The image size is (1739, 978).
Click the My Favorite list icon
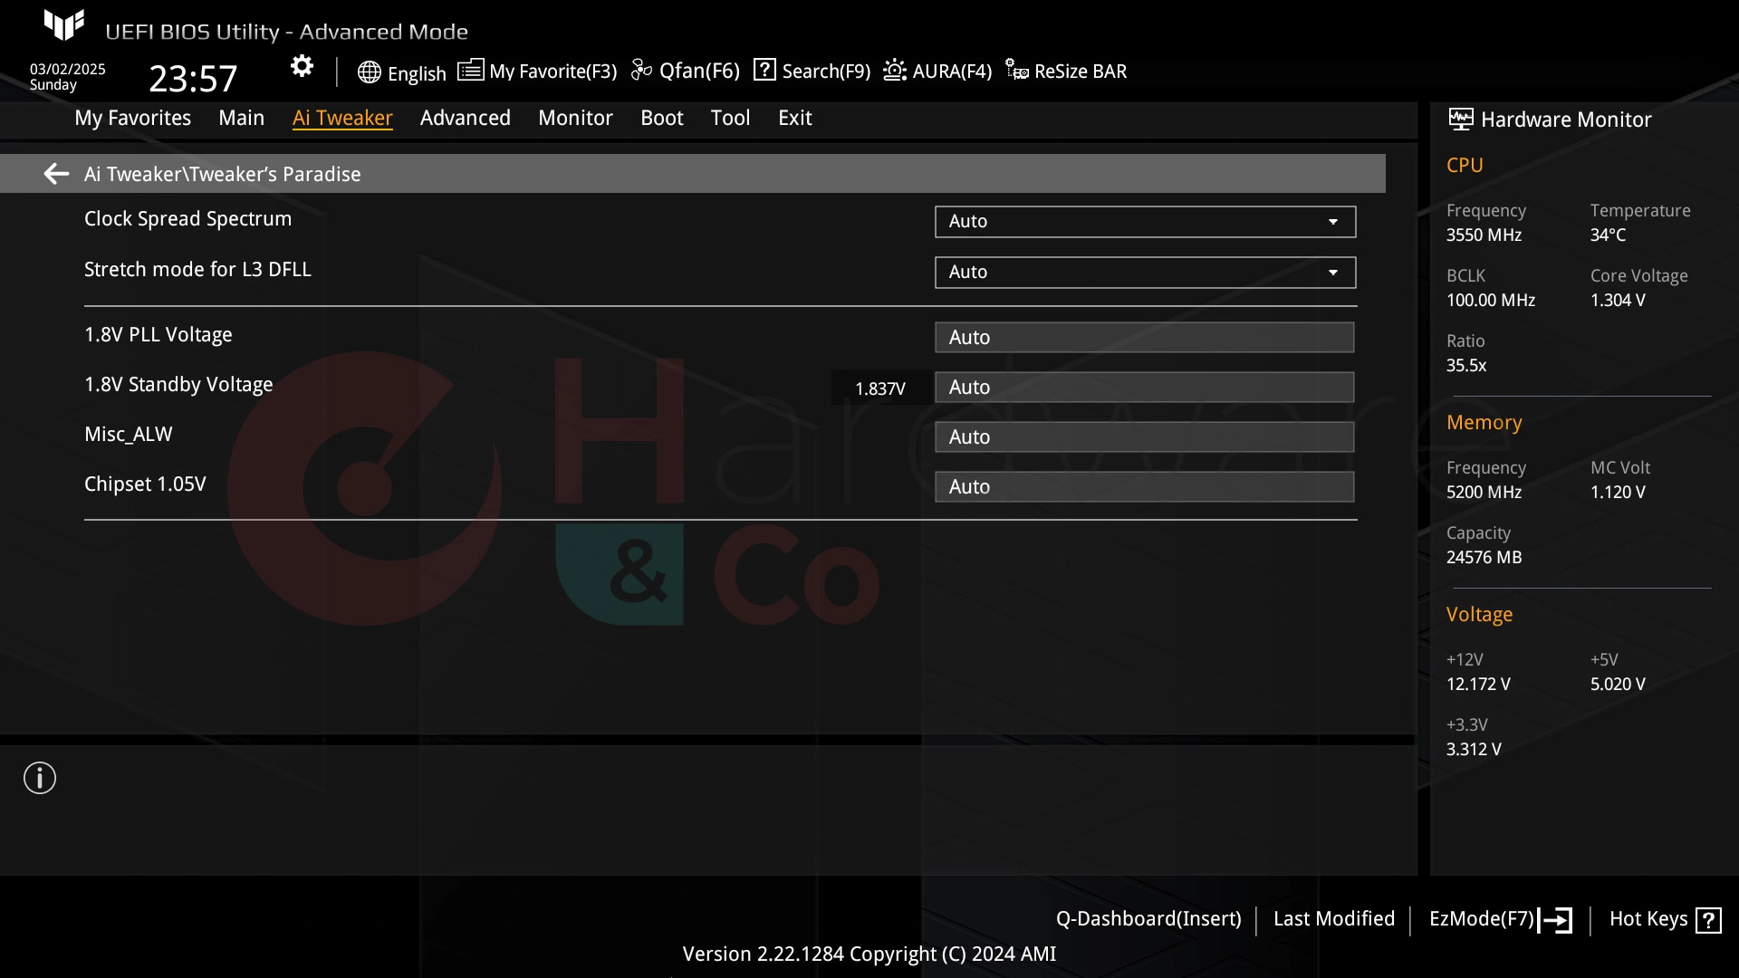coord(470,71)
